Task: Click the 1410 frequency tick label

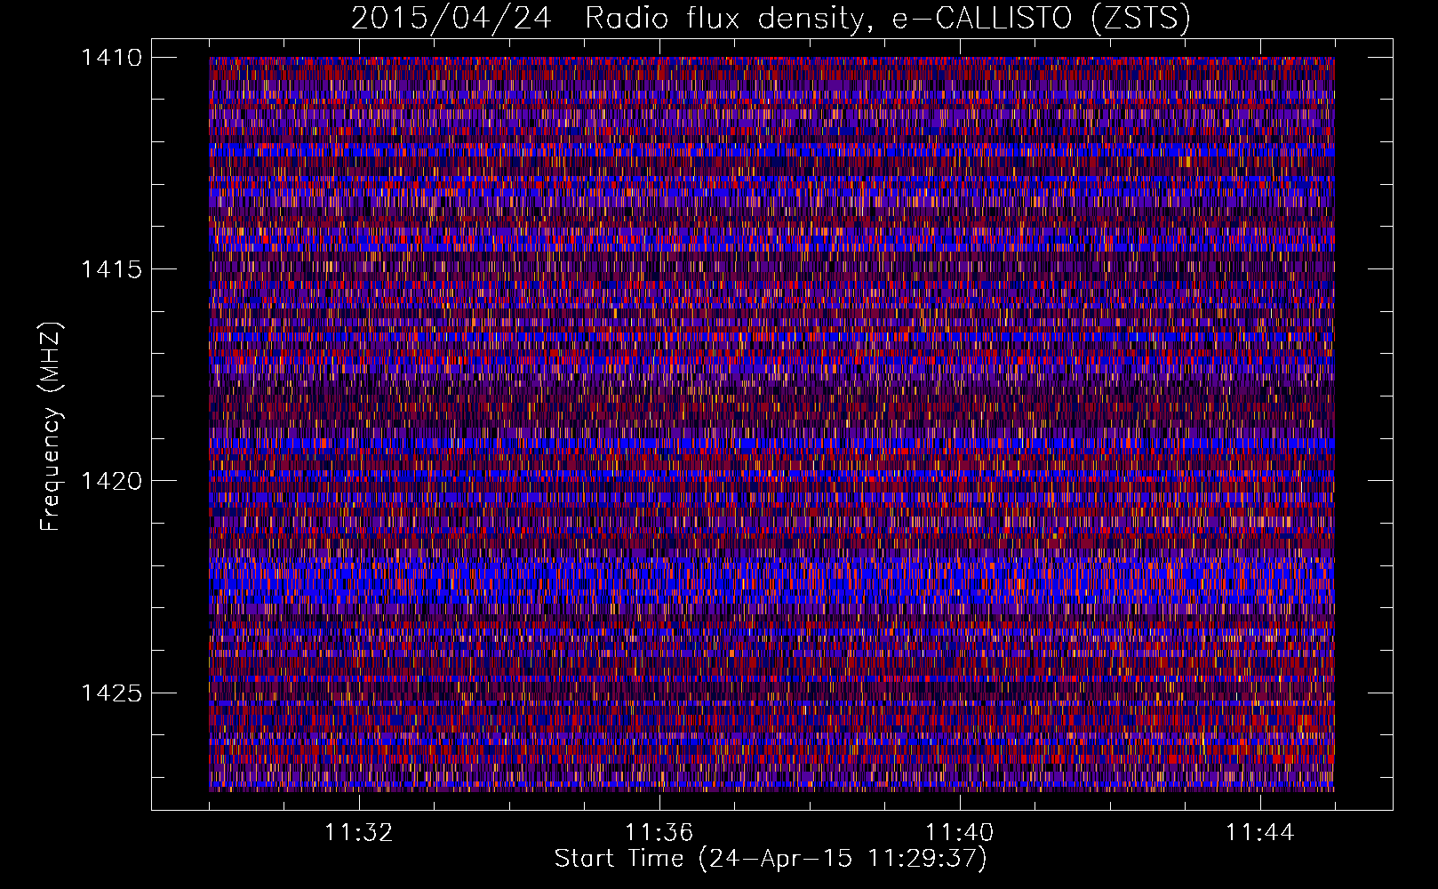Action: (x=111, y=58)
